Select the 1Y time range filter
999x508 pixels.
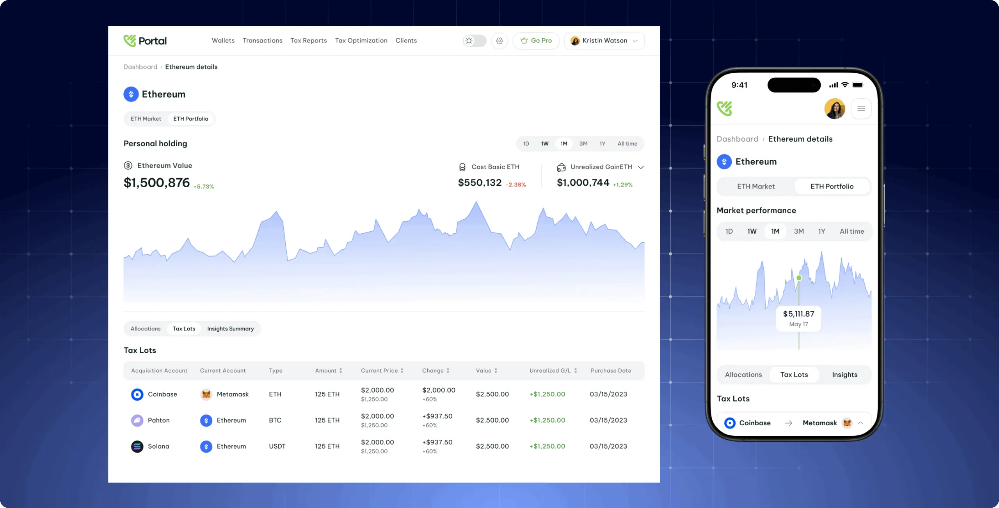click(602, 144)
